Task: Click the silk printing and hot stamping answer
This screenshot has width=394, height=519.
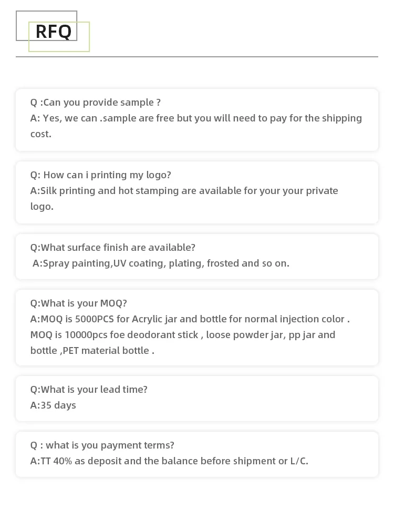Action: pyautogui.click(x=184, y=199)
